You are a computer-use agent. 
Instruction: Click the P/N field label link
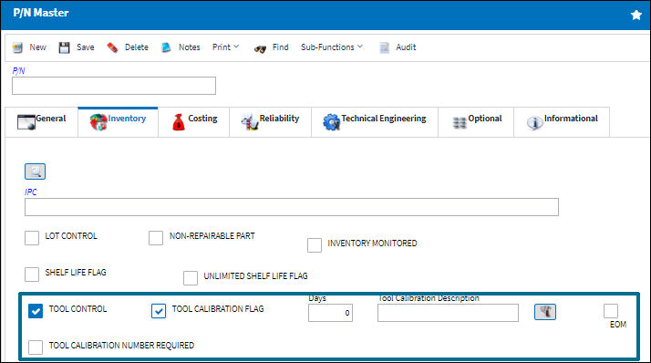coord(18,71)
